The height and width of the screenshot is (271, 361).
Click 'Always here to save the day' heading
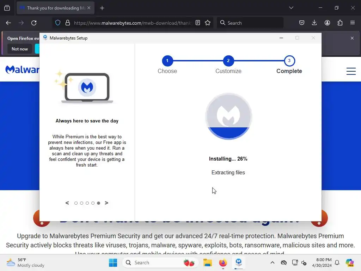click(x=87, y=121)
